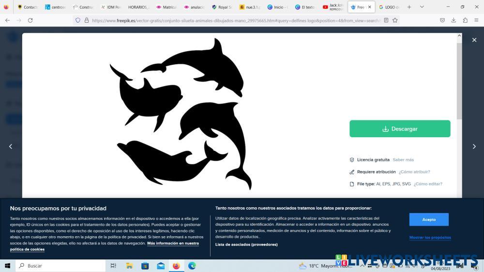
Task: Switch to the Jack Johnson YouTube tab
Action: coord(334,7)
